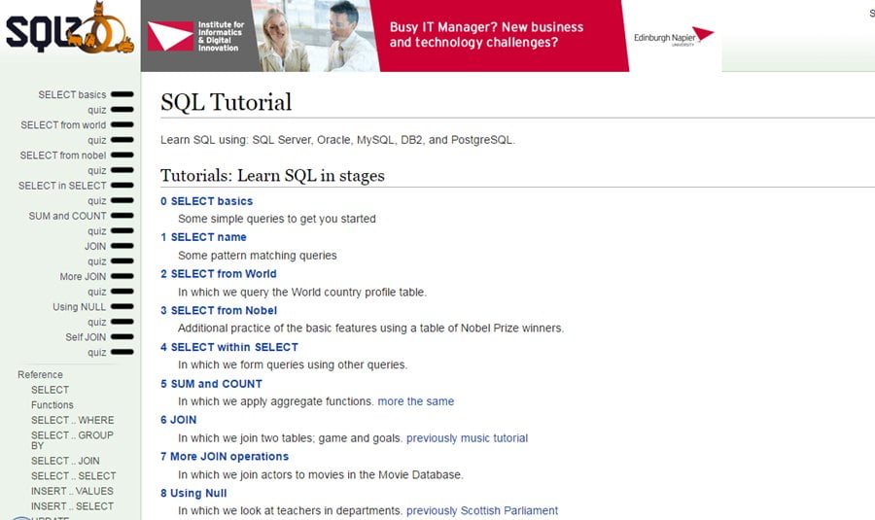The height and width of the screenshot is (520, 875).
Task: Click progress bar beside SUM and COUNT
Action: pyautogui.click(x=122, y=216)
